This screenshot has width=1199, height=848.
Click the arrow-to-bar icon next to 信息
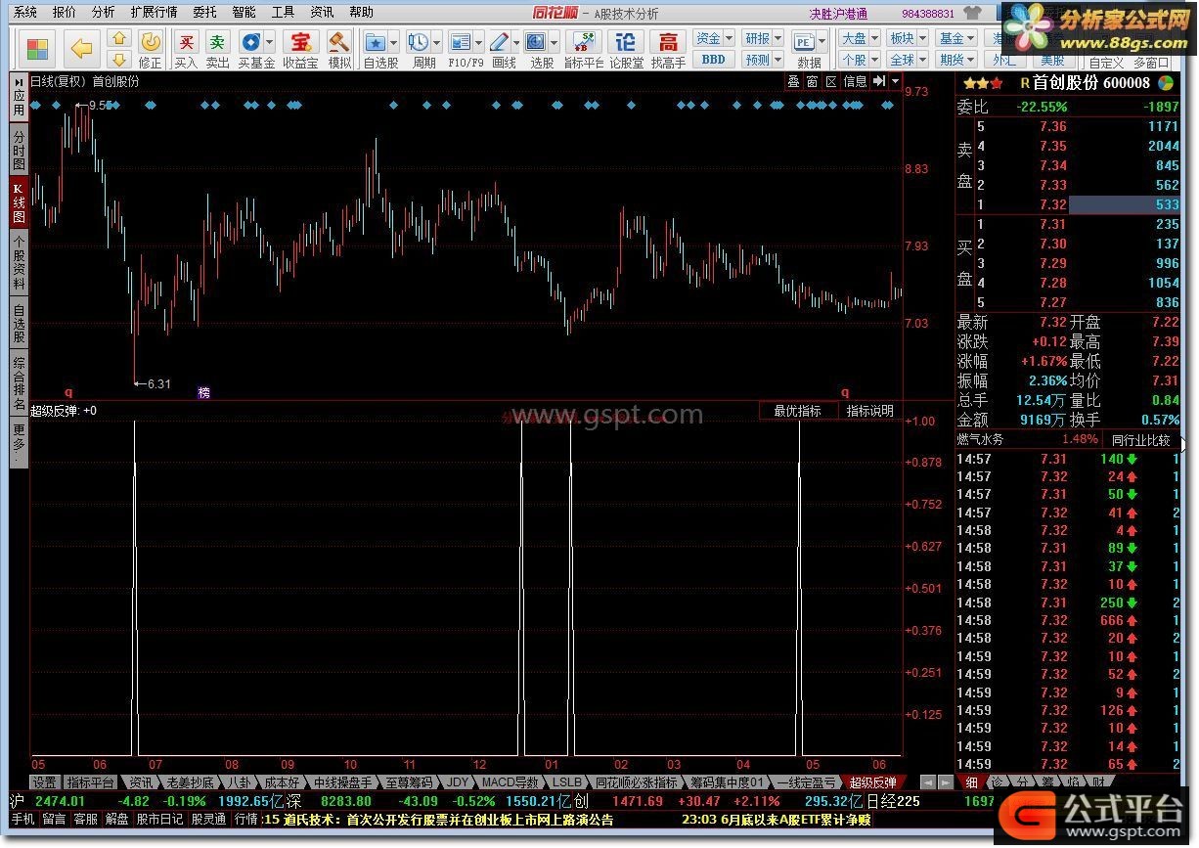point(879,81)
